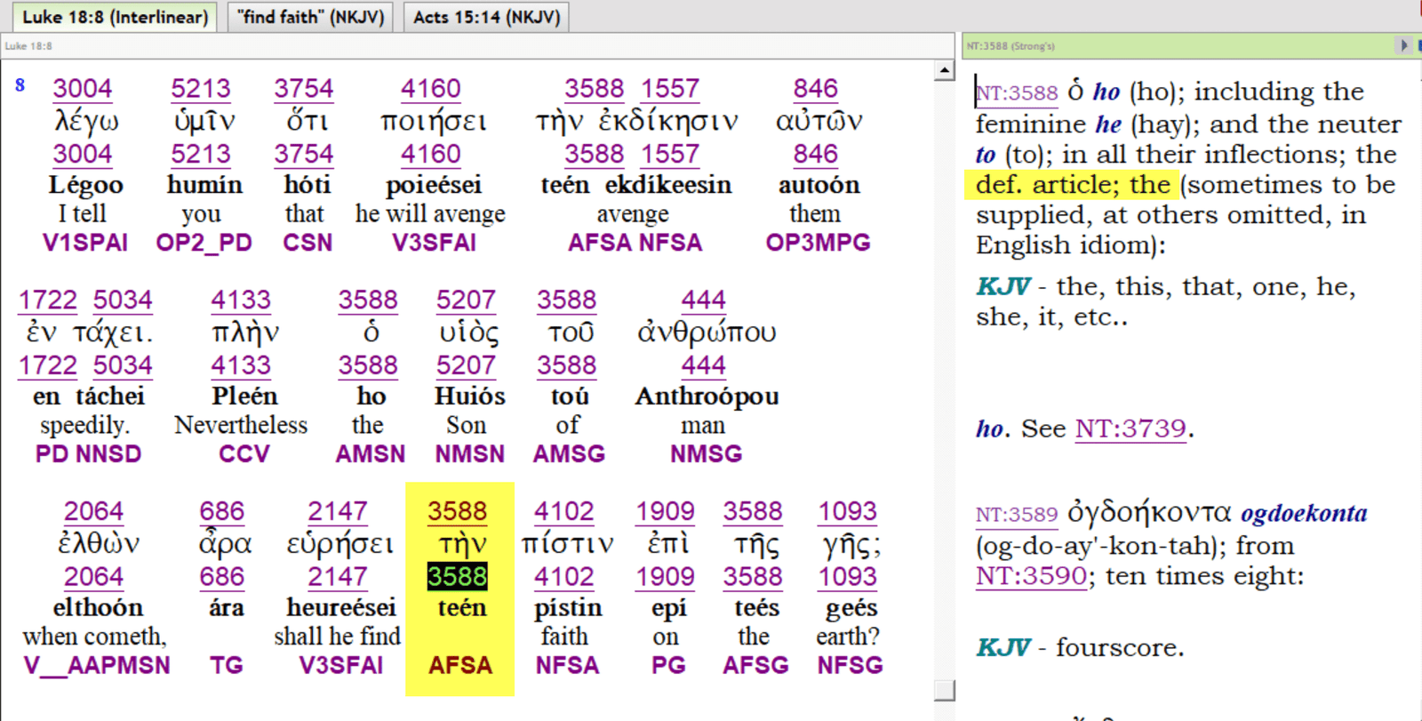Click the blue verse number 8
This screenshot has height=721, width=1422.
pyautogui.click(x=20, y=85)
